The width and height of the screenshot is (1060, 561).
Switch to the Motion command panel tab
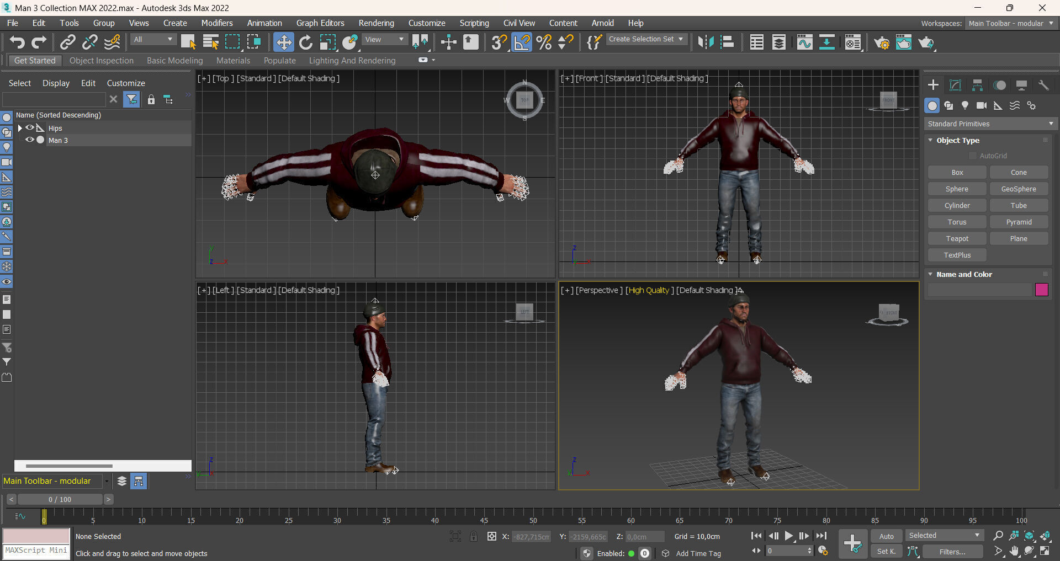pos(999,85)
